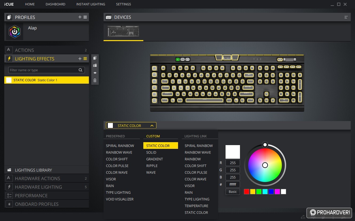Expand the ONBOARD PROFILES section
355x221 pixels.
point(46,204)
